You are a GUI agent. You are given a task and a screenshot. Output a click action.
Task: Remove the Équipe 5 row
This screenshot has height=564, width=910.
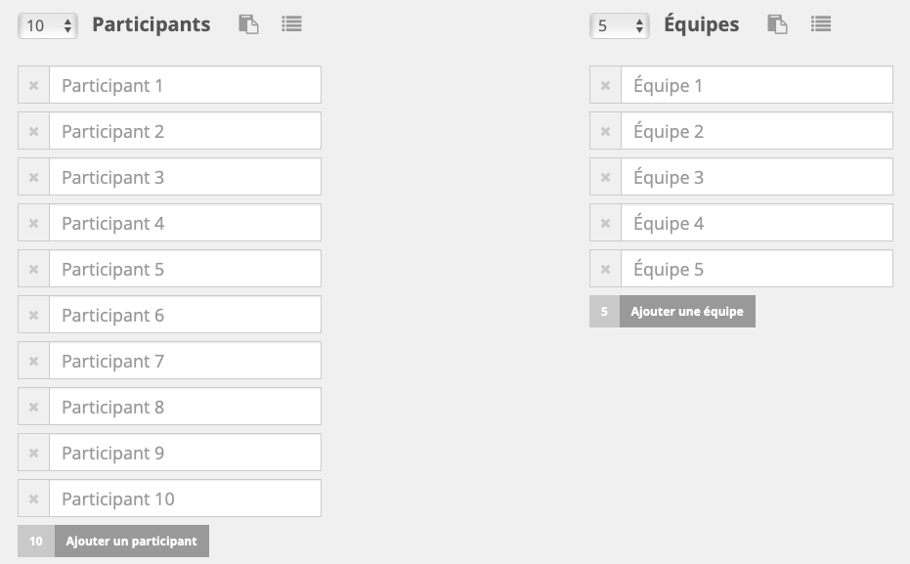pos(605,269)
